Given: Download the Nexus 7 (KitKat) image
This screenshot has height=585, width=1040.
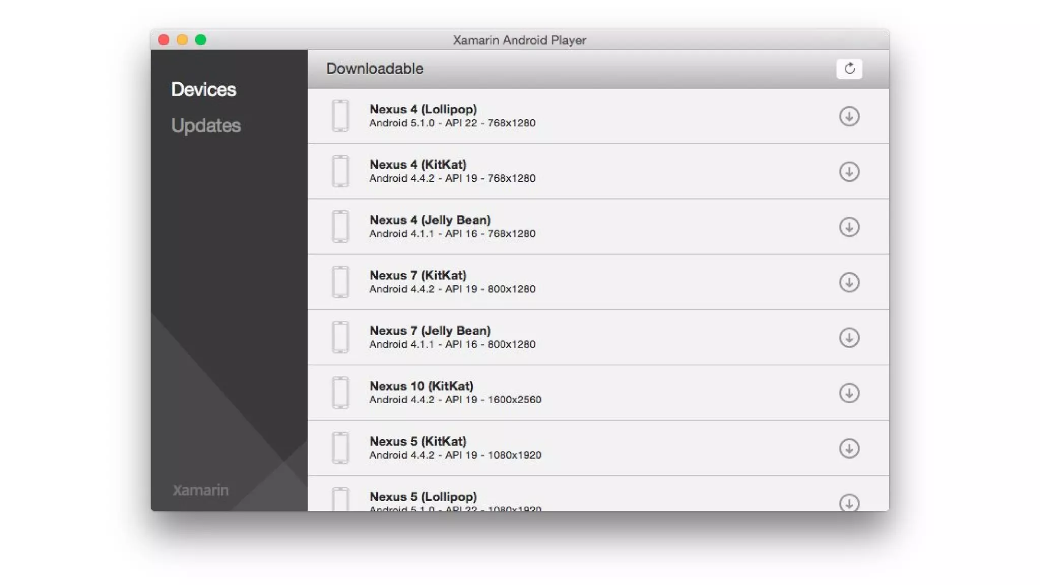Looking at the screenshot, I should point(849,282).
